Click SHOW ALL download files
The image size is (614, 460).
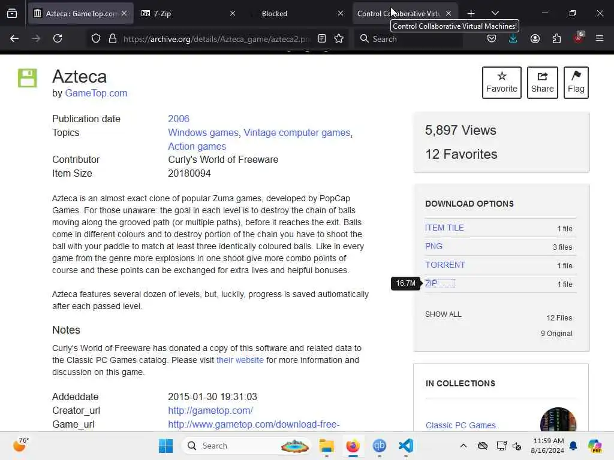443,314
